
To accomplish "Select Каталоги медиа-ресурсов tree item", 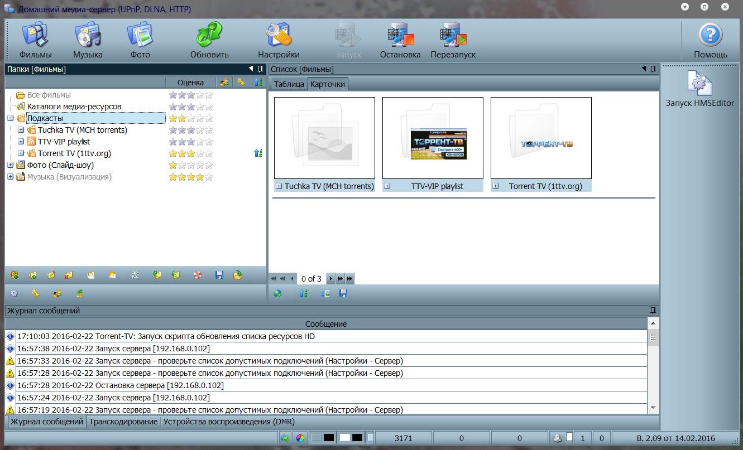I will pyautogui.click(x=74, y=107).
